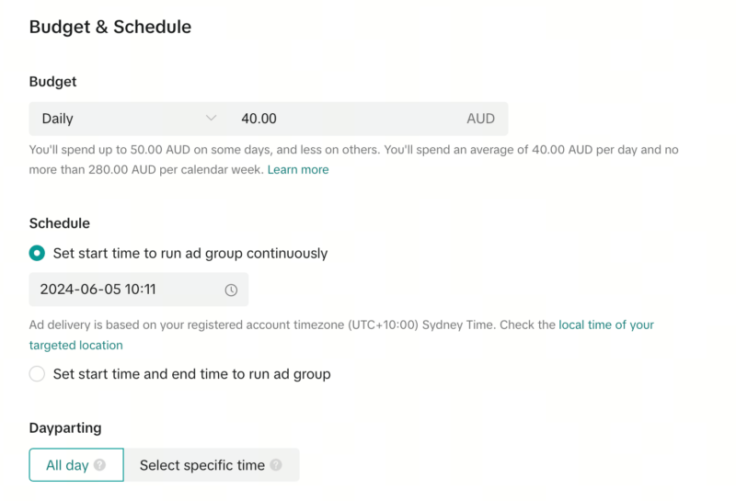Click the Budget & Schedule heading
Screen dimensions: 736x501
110,27
